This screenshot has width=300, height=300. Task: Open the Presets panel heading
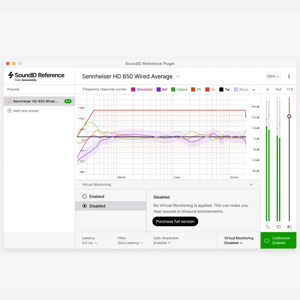pyautogui.click(x=13, y=89)
